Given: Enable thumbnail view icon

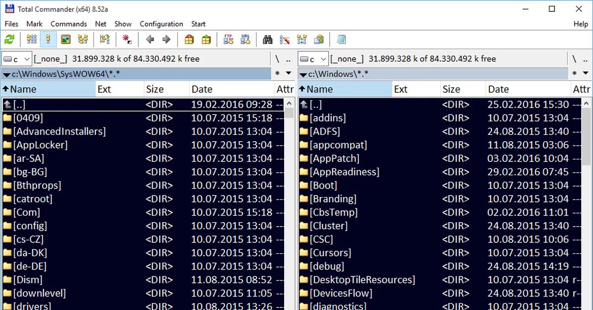Looking at the screenshot, I should coord(66,39).
